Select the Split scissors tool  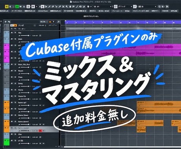point(56,7)
